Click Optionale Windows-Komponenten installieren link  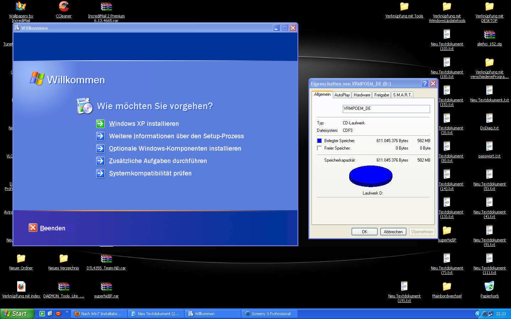point(175,149)
